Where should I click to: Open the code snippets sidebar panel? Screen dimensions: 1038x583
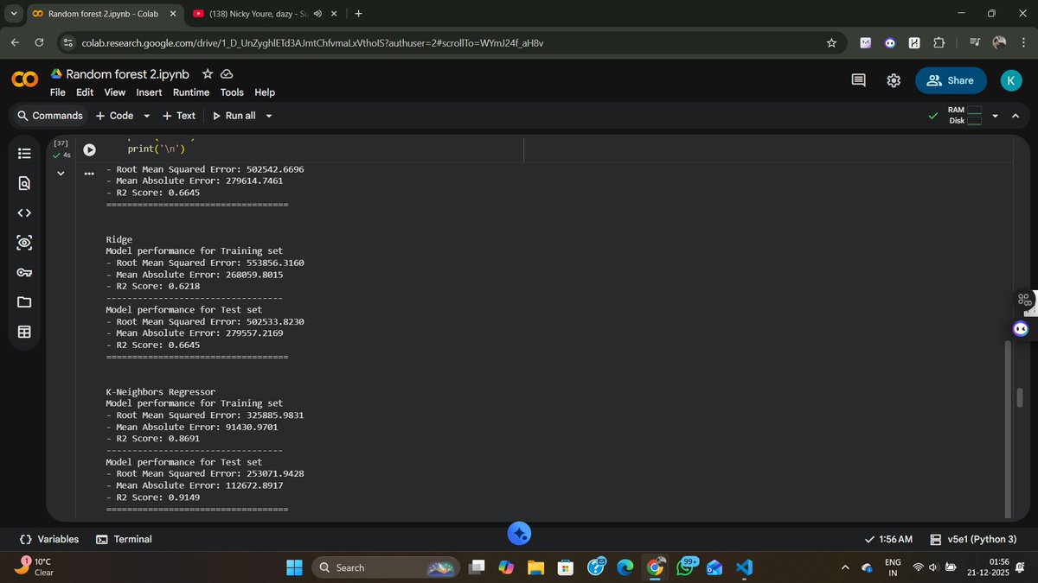point(24,212)
